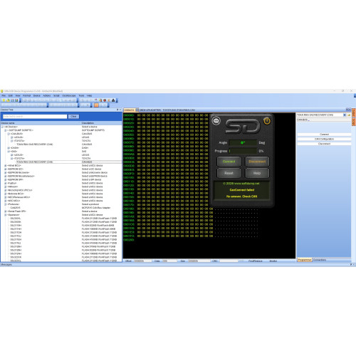Click the Monitor entry in status bar
356x356 pixels.
pyautogui.click(x=273, y=261)
